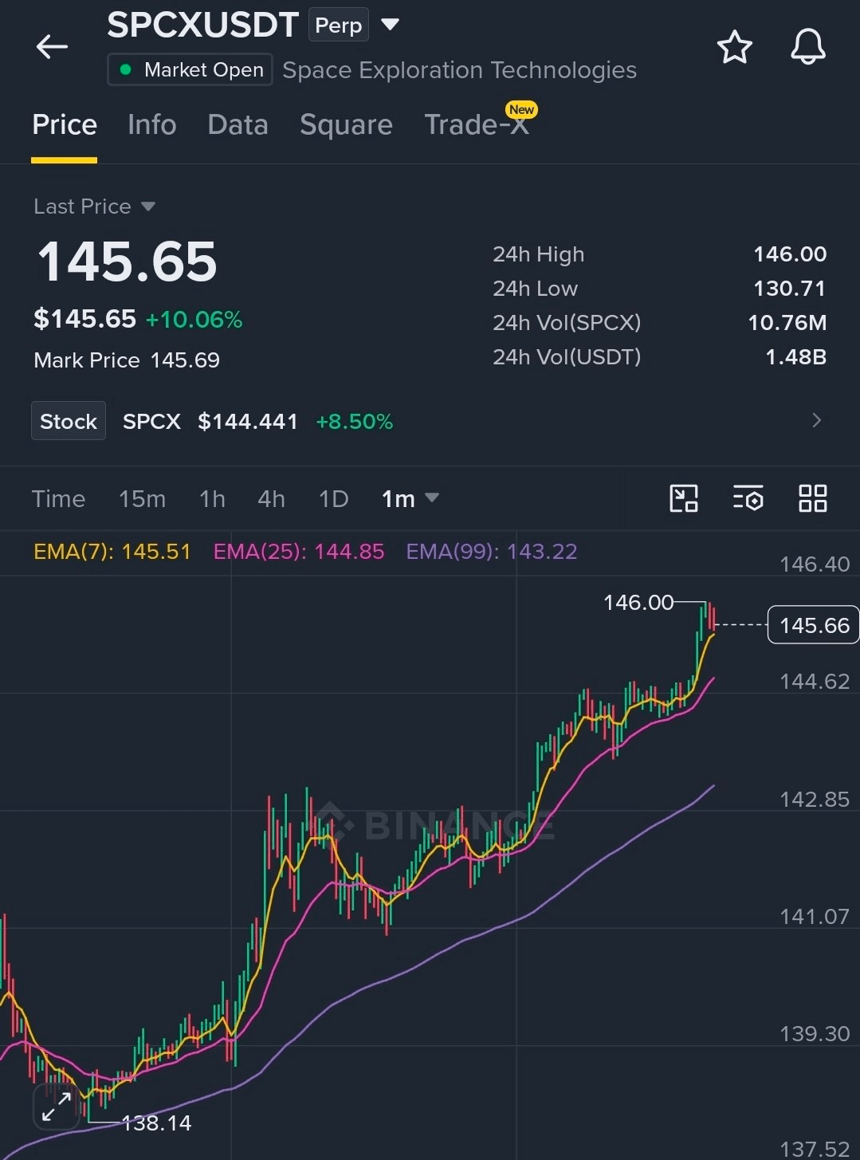
Task: Switch to the Info tab
Action: pos(151,125)
